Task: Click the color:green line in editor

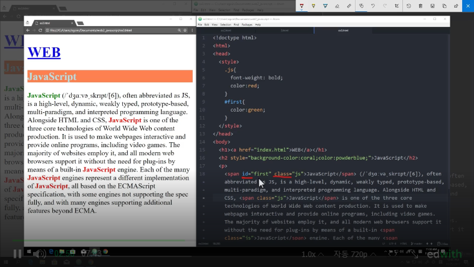Action: click(248, 110)
